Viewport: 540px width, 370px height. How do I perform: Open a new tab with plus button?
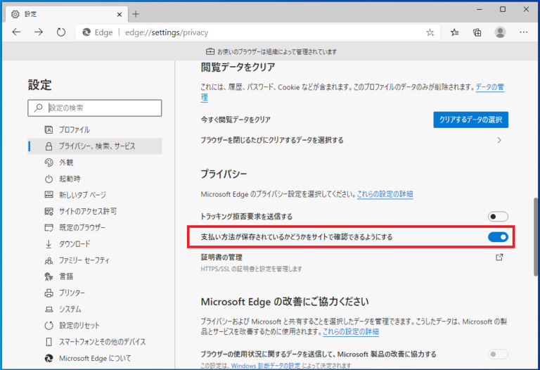[136, 13]
